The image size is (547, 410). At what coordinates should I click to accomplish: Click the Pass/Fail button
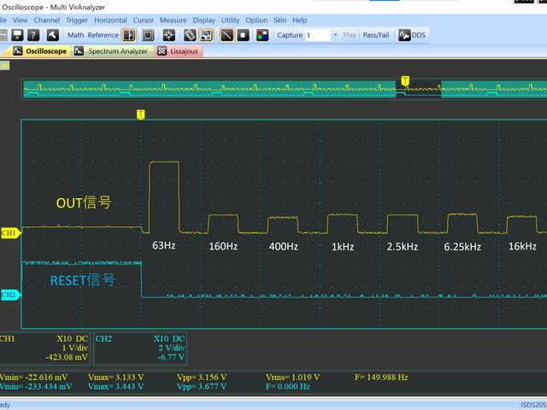(x=376, y=35)
